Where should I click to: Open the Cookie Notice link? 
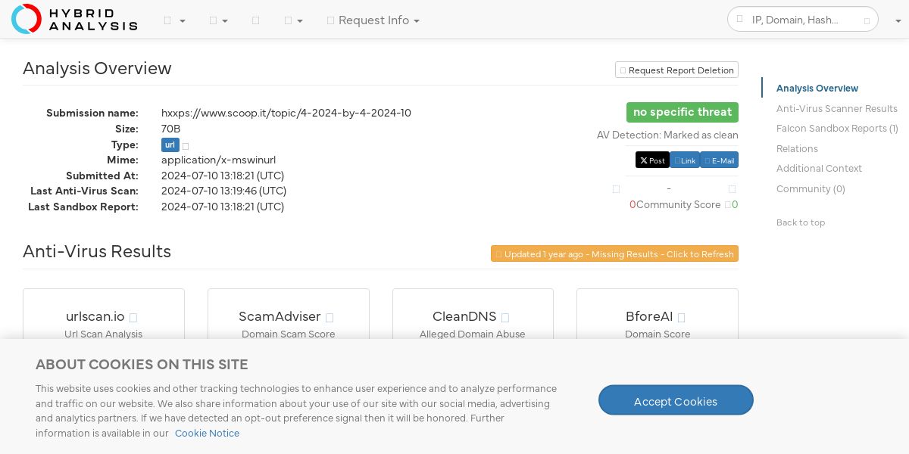[x=207, y=434]
